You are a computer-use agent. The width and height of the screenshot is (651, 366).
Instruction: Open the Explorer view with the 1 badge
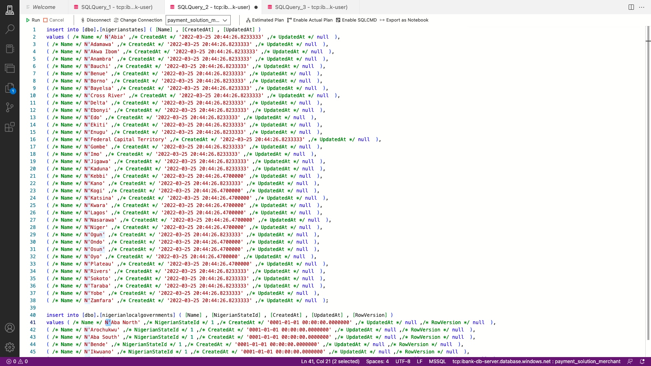coord(10,88)
